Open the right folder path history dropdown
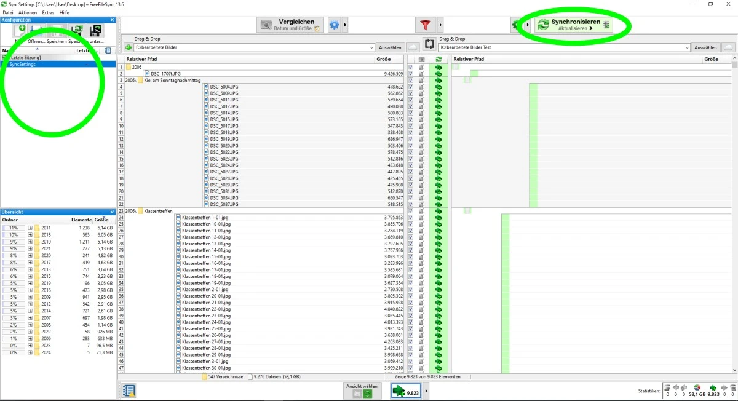 (686, 47)
